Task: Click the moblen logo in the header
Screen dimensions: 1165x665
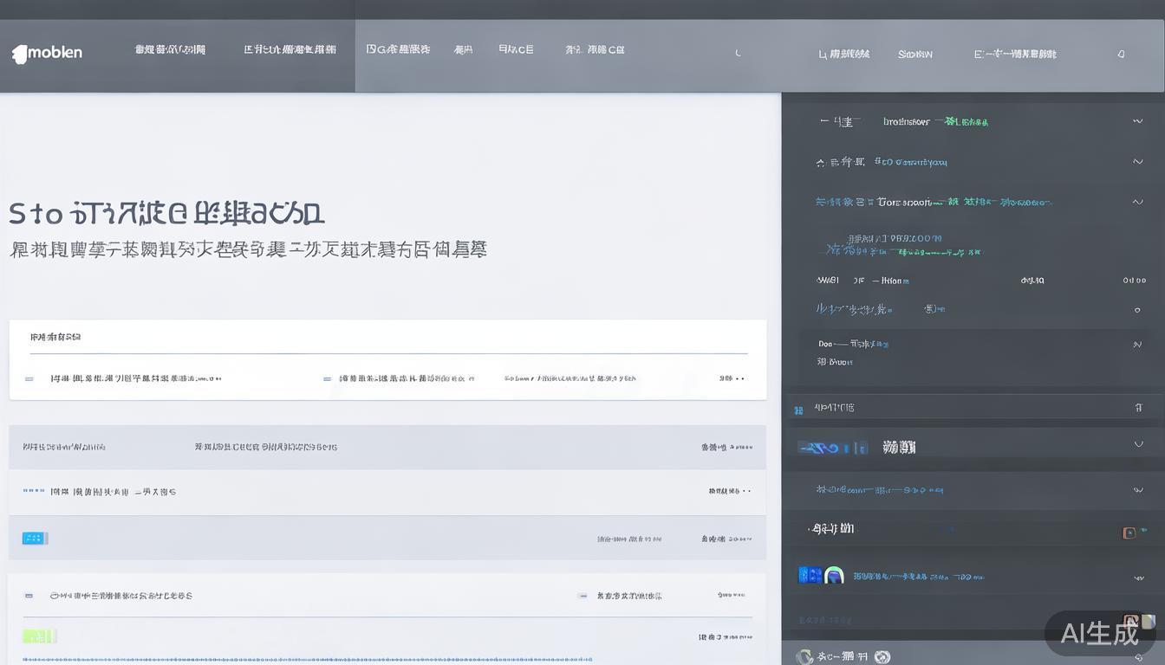Action: [47, 52]
